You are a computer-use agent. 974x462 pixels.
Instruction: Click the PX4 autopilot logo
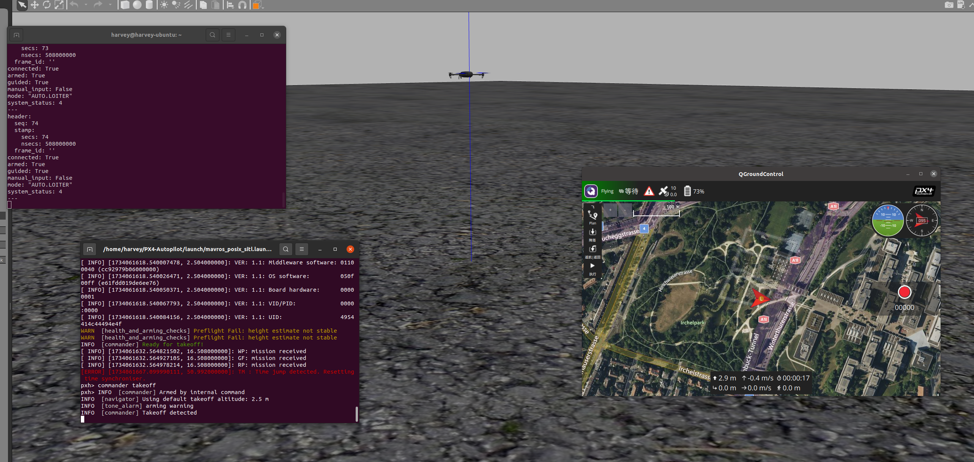pyautogui.click(x=924, y=191)
